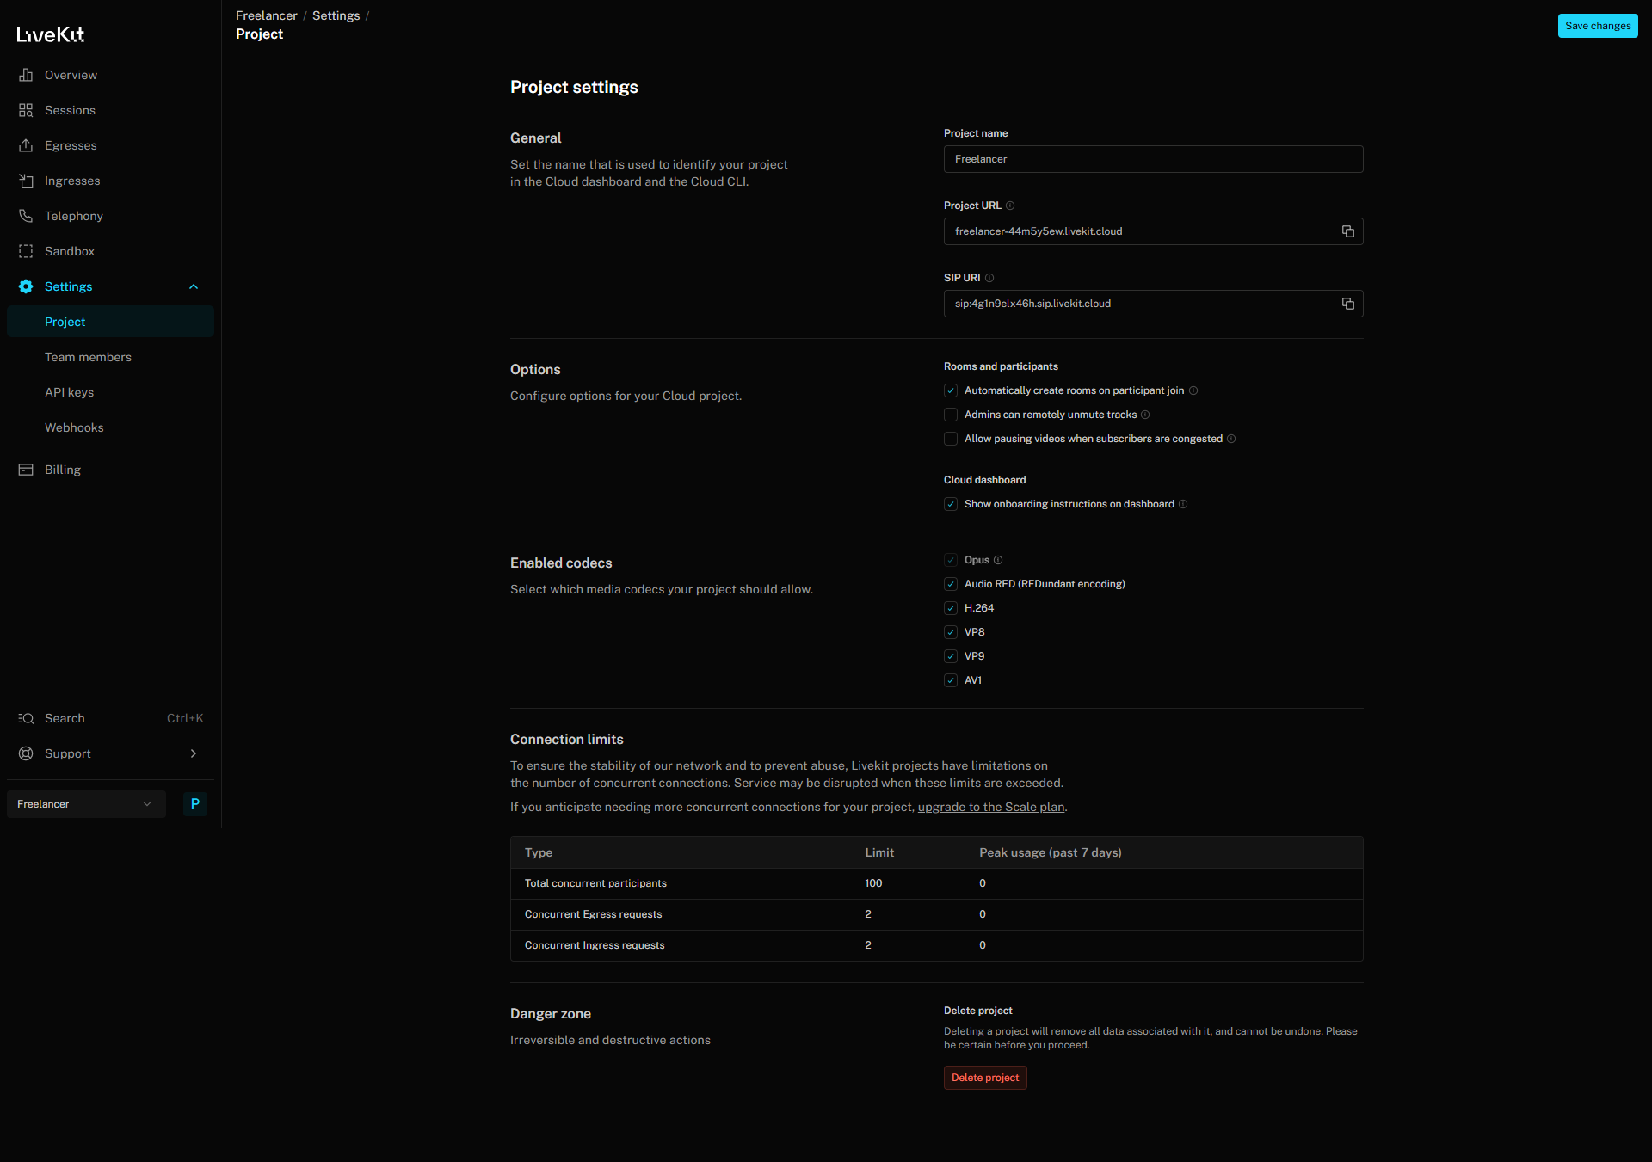Go to the Overview page
The height and width of the screenshot is (1162, 1652).
(110, 75)
